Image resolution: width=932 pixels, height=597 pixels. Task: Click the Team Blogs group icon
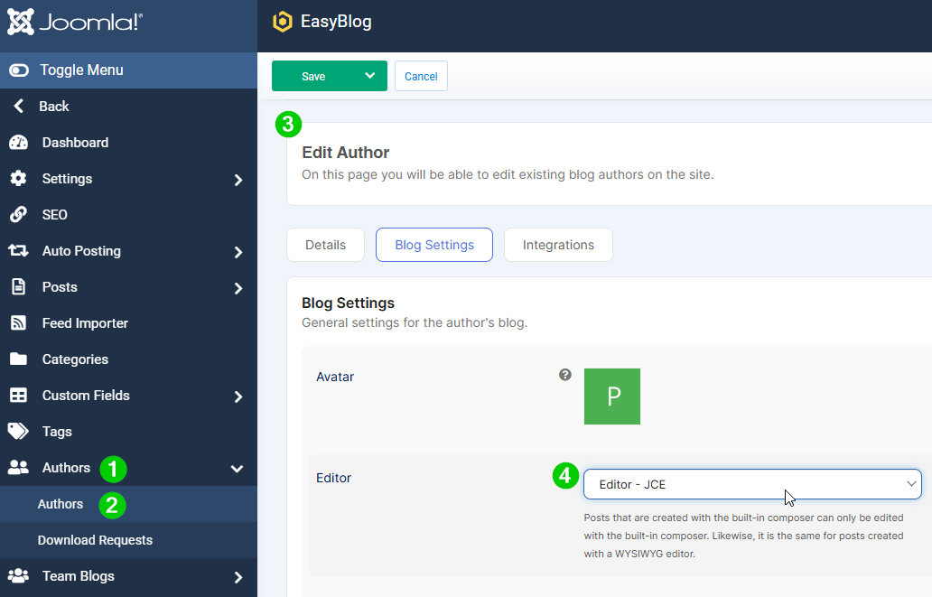point(18,576)
